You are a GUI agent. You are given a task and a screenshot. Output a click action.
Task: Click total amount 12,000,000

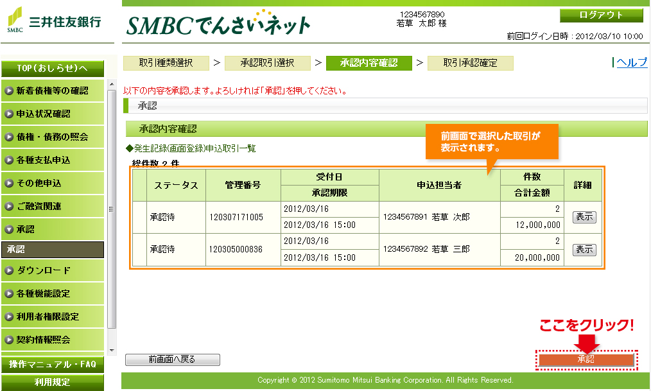click(x=538, y=225)
